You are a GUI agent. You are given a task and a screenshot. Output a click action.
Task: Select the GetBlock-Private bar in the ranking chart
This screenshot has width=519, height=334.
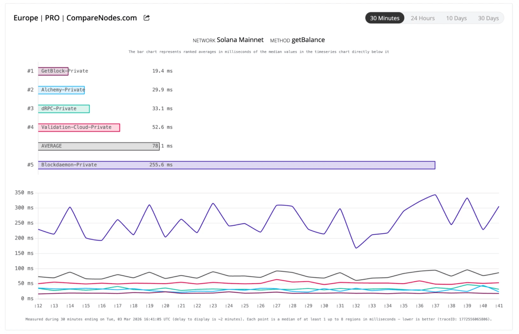pyautogui.click(x=53, y=71)
